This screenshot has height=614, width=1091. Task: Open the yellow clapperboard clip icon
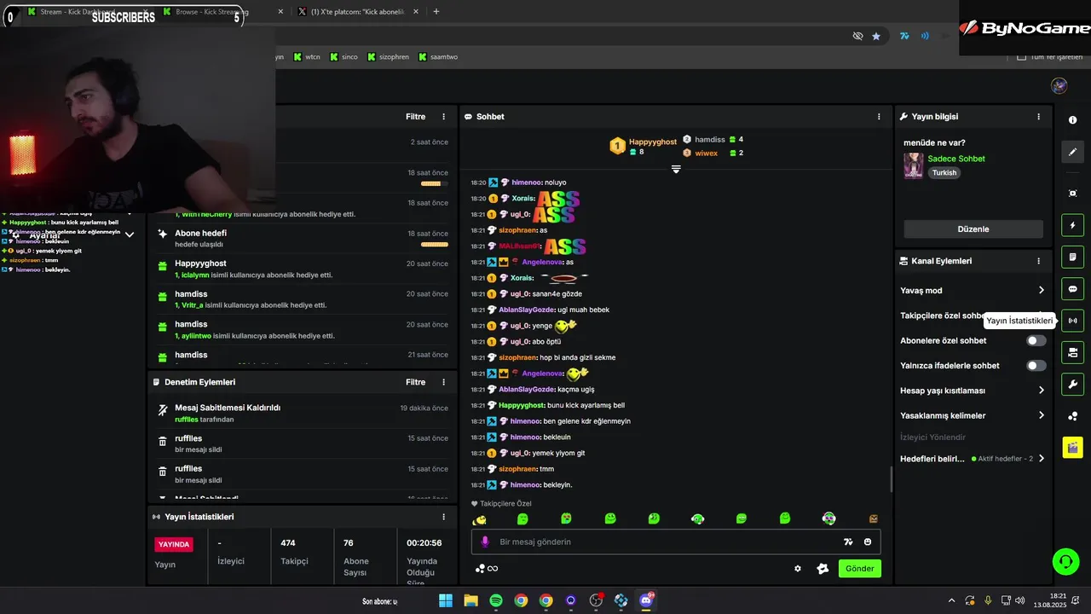pos(1073,448)
